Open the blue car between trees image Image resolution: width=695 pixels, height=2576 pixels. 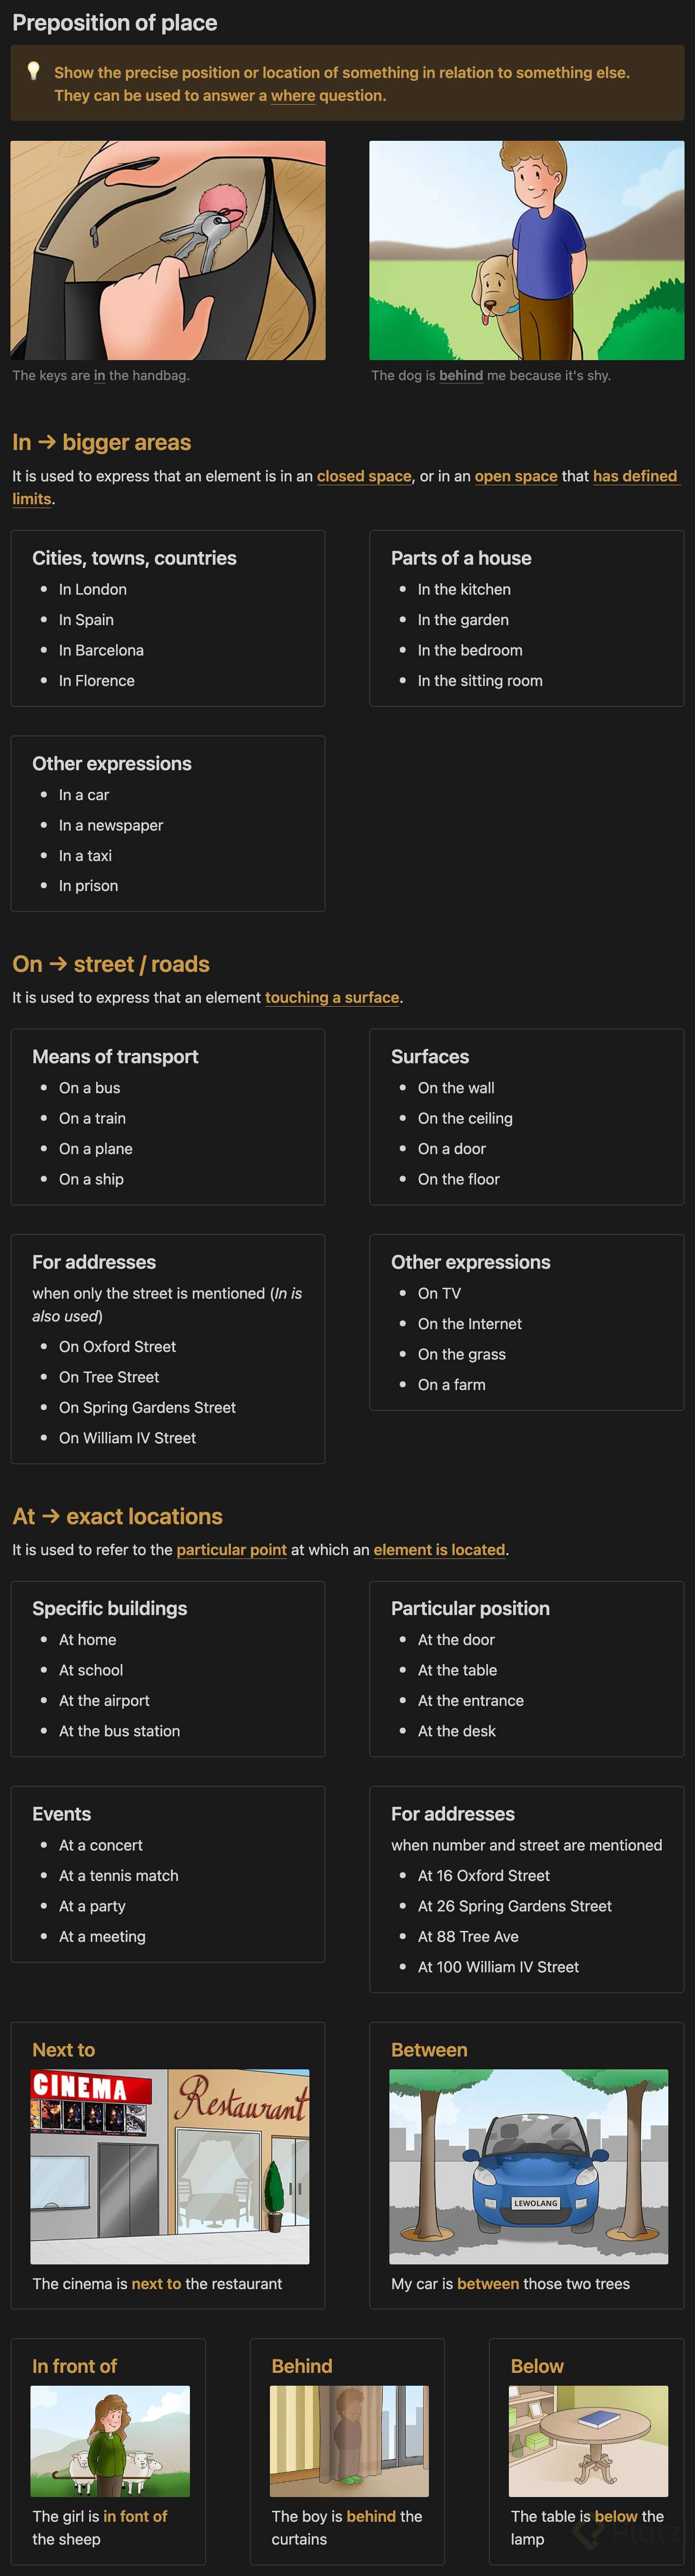[528, 2166]
